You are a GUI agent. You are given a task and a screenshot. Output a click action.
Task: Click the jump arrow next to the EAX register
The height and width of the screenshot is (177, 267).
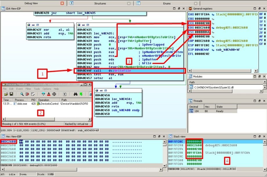click(213, 15)
